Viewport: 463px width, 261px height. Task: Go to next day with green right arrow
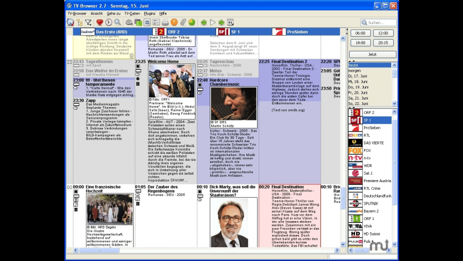[221, 22]
